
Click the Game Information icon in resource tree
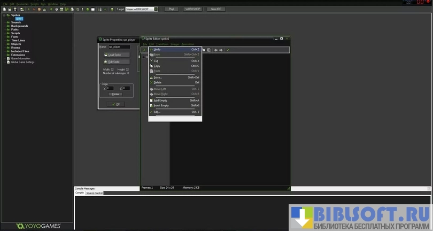click(8, 58)
